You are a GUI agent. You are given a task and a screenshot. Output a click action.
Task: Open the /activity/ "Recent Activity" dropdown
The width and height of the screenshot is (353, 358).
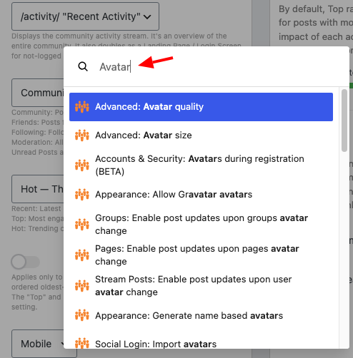(85, 16)
